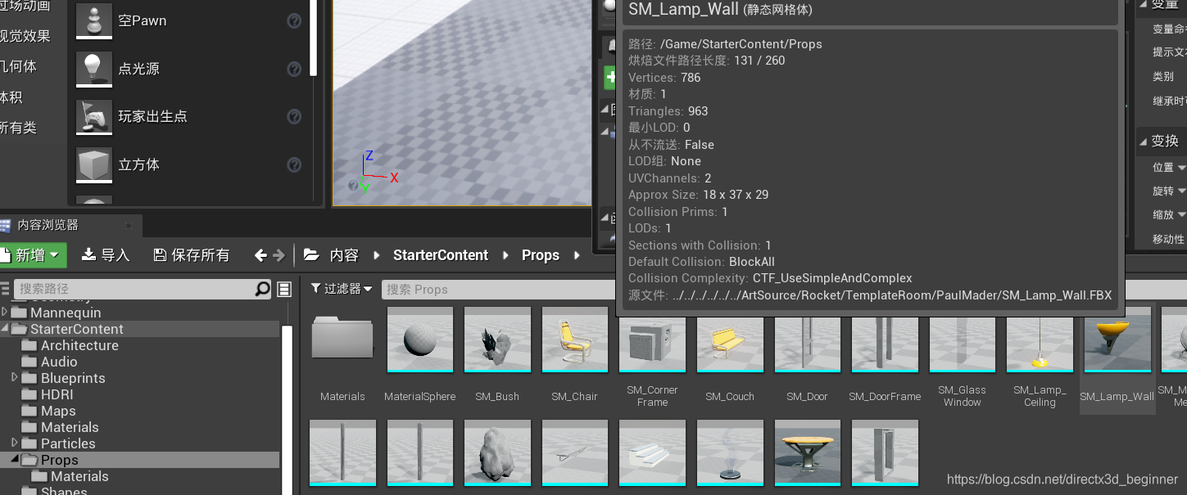
Task: Click the folder tree vertical scrollbar
Action: (x=288, y=409)
